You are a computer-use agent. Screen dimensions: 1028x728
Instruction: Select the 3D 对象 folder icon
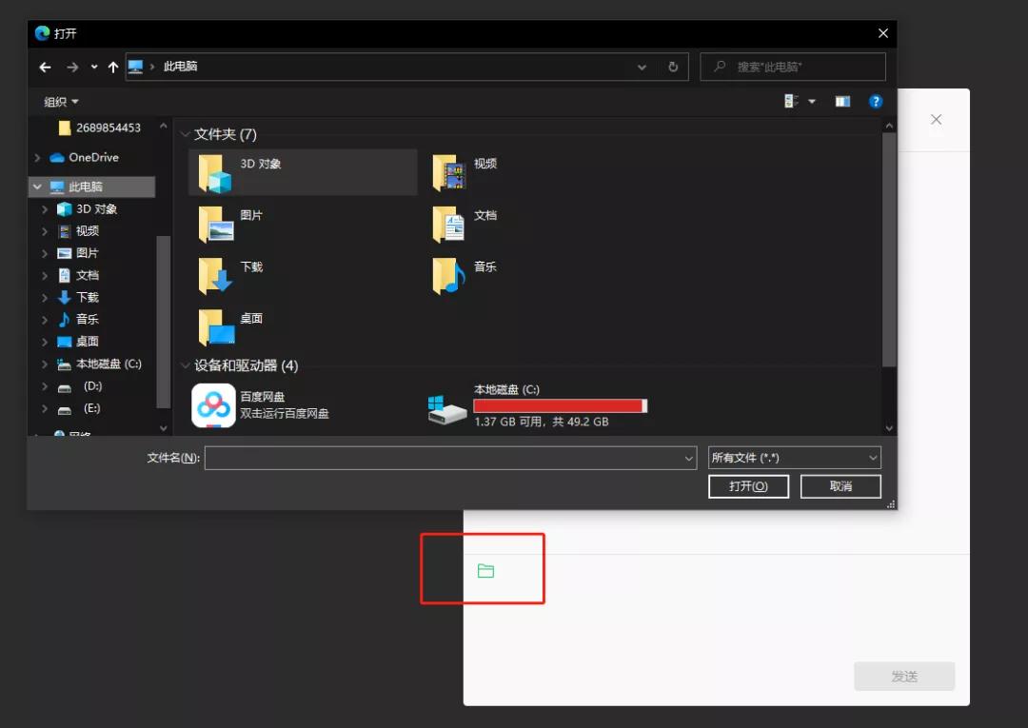(215, 173)
